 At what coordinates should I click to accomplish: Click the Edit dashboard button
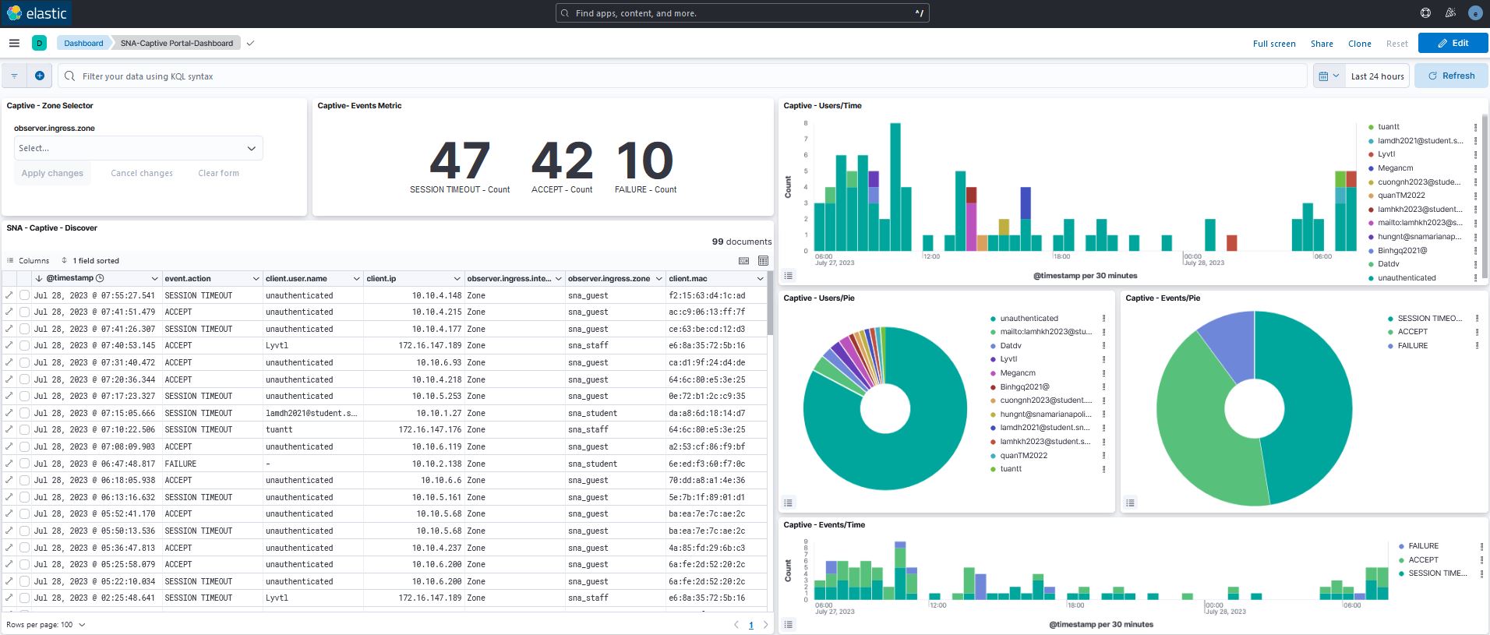1453,43
